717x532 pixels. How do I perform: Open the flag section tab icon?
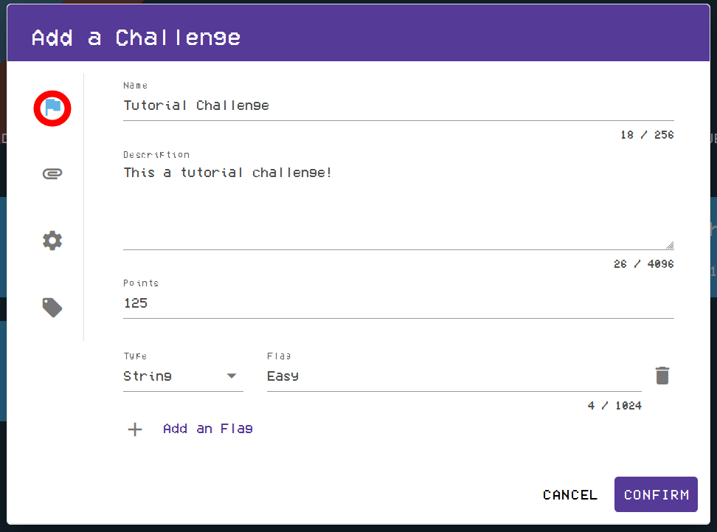[52, 108]
